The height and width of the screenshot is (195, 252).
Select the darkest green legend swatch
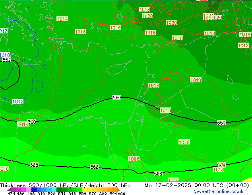point(59,189)
